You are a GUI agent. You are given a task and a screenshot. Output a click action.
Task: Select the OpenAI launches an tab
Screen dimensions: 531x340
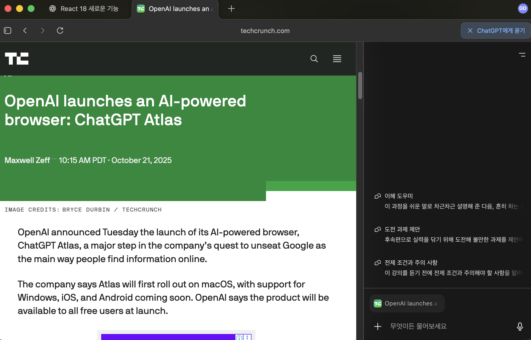(x=175, y=9)
